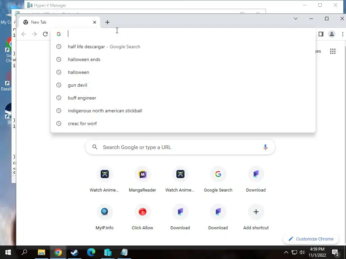Open the taskbar search magnifier
The height and width of the screenshot is (259, 346).
(24, 252)
